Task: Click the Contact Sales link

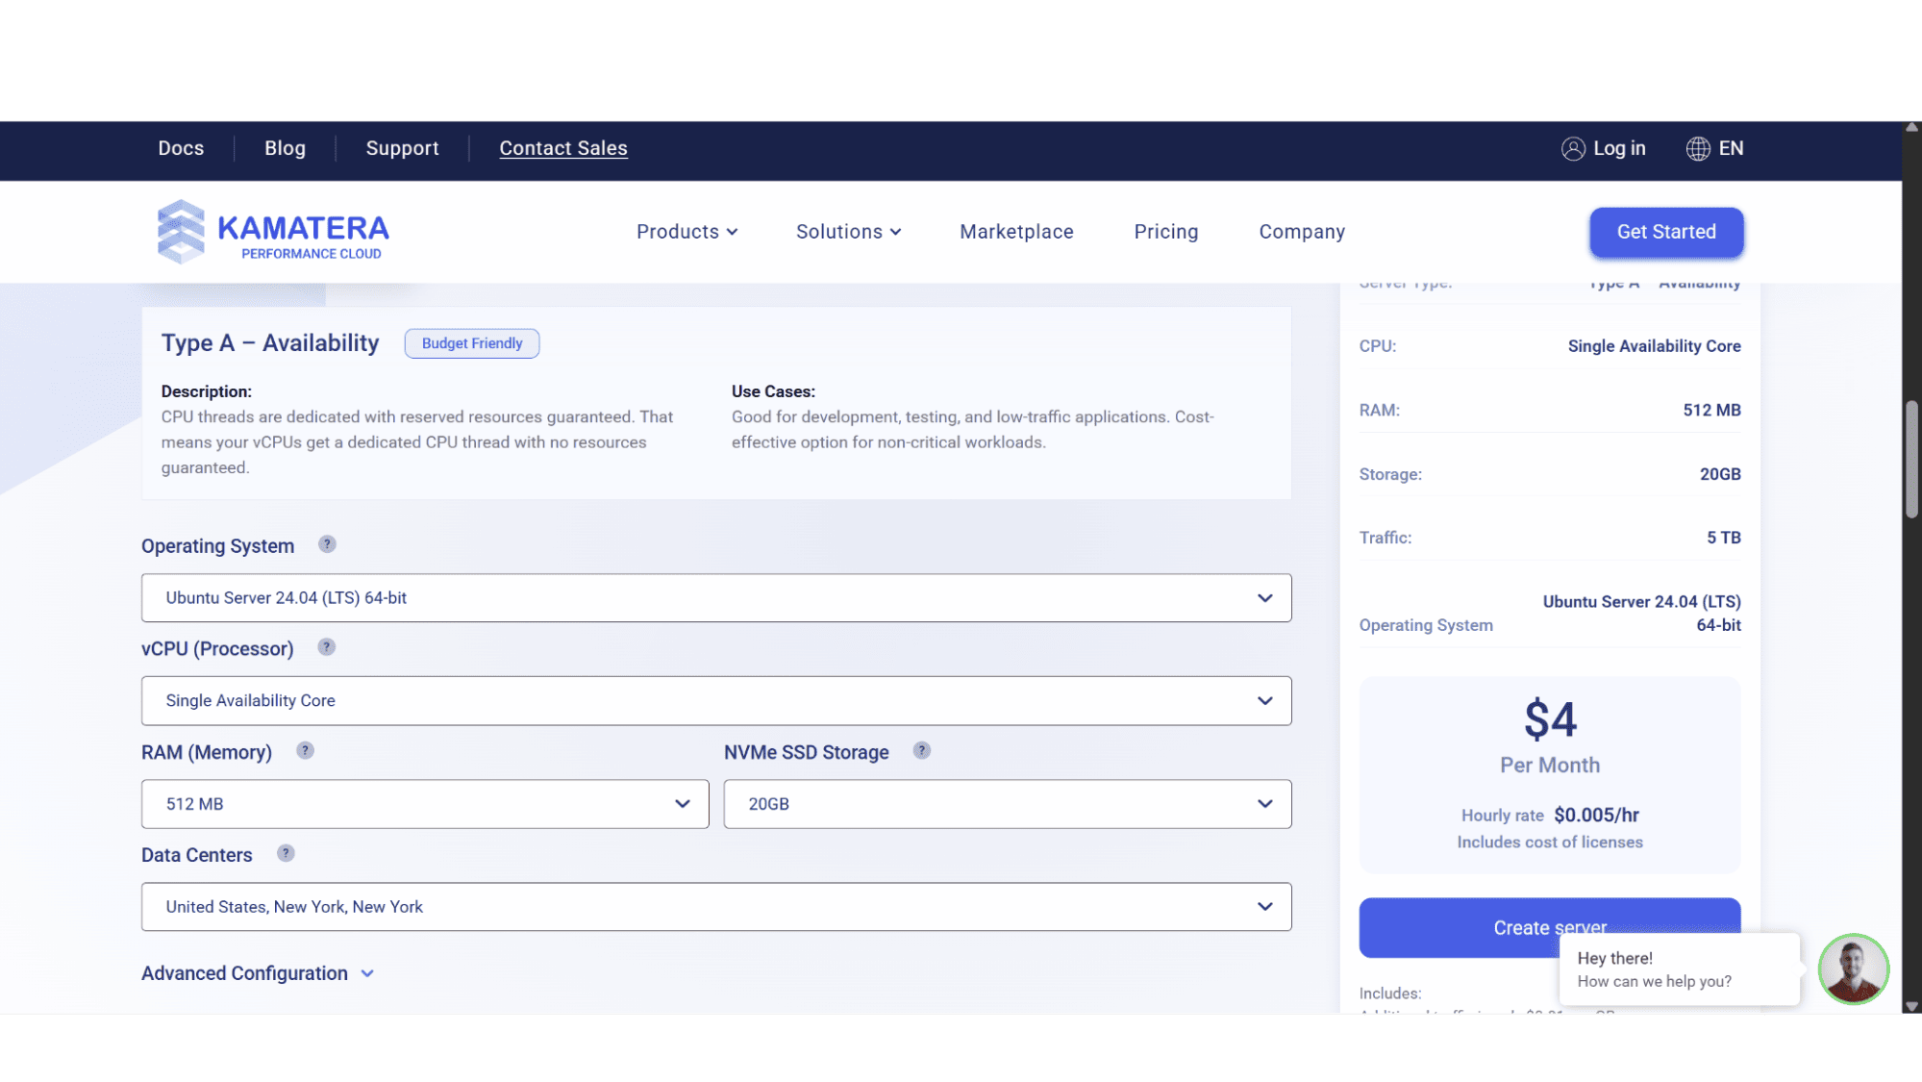Action: pyautogui.click(x=563, y=148)
